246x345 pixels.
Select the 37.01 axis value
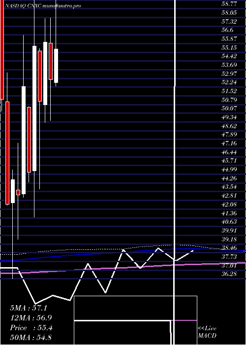[229, 265]
